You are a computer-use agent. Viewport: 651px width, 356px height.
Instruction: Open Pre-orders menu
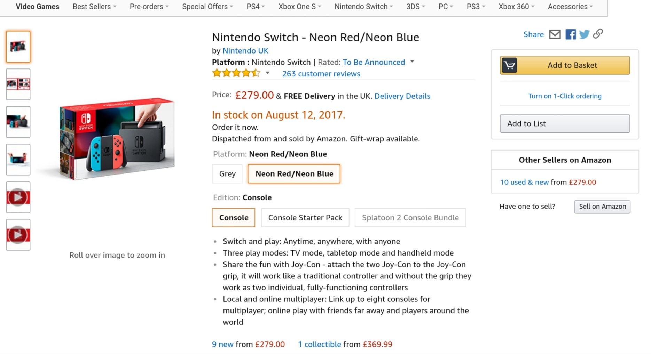(x=149, y=7)
